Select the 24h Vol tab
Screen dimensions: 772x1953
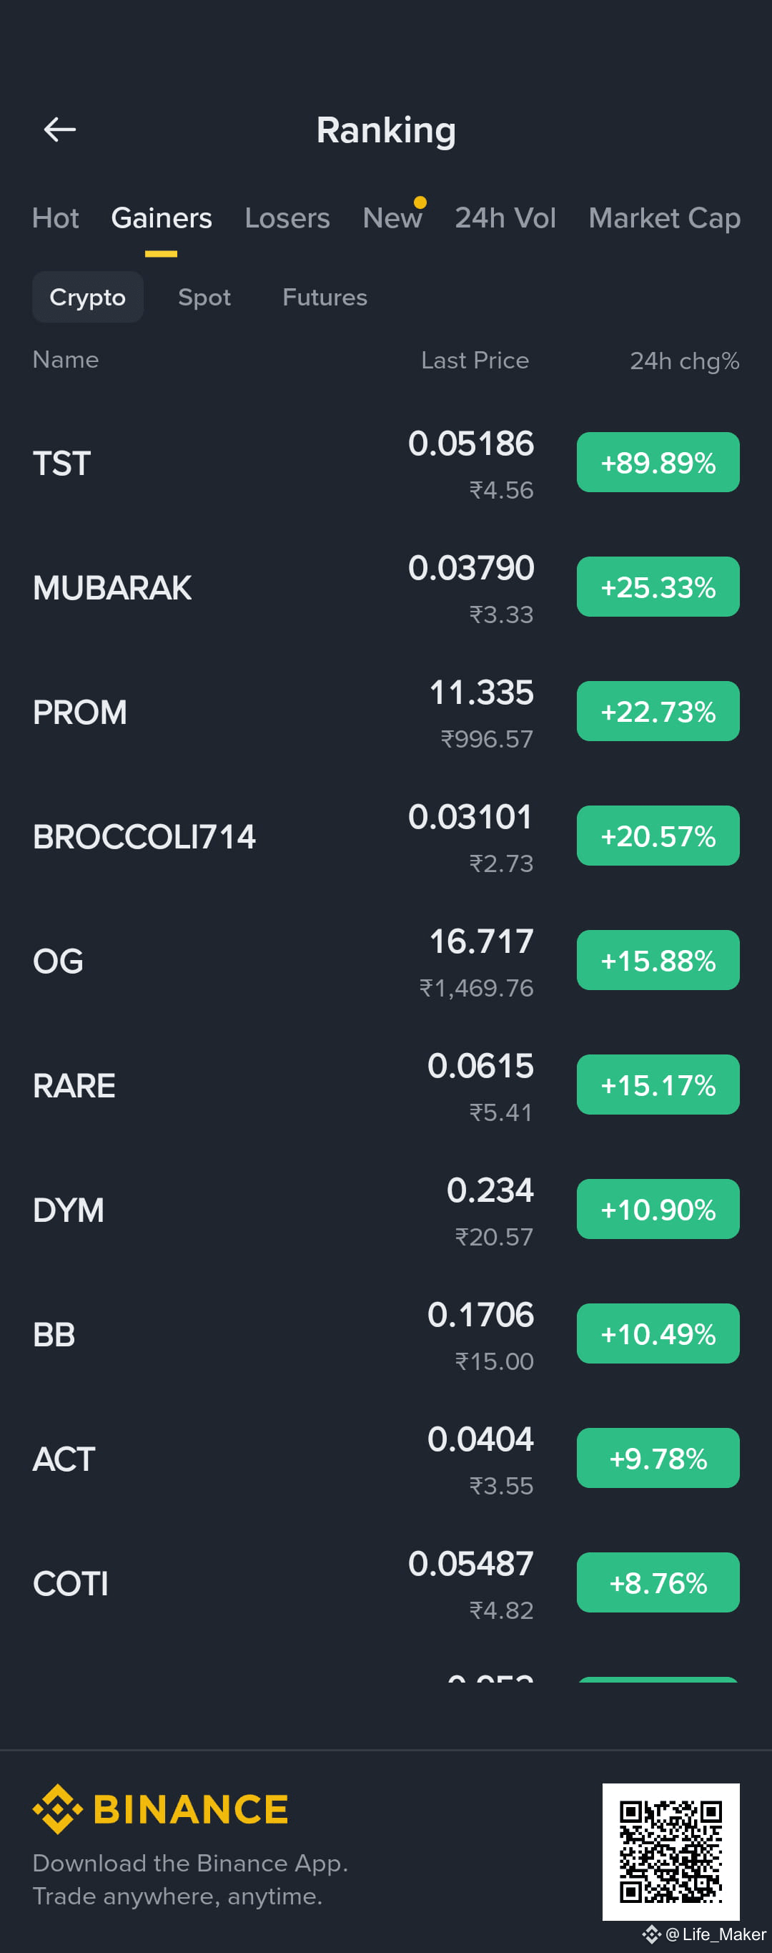tap(505, 218)
